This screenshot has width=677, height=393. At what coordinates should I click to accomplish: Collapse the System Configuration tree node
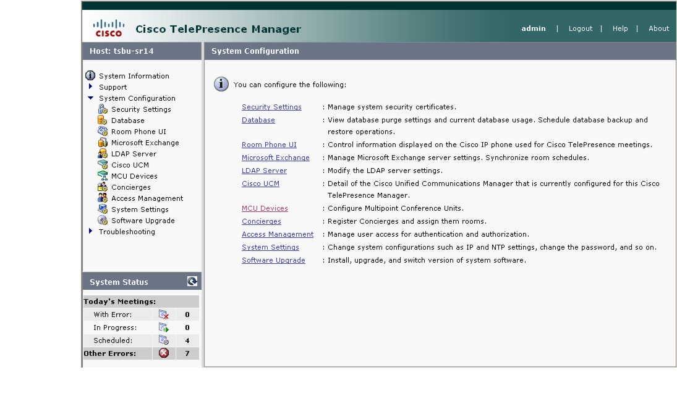[90, 98]
